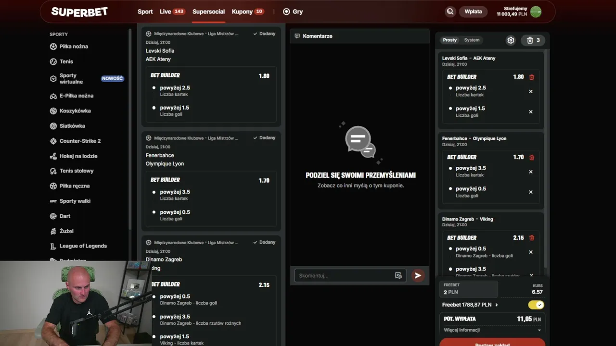The width and height of the screenshot is (616, 346).
Task: Toggle Dodany on Levski Sofia card
Action: click(265, 34)
